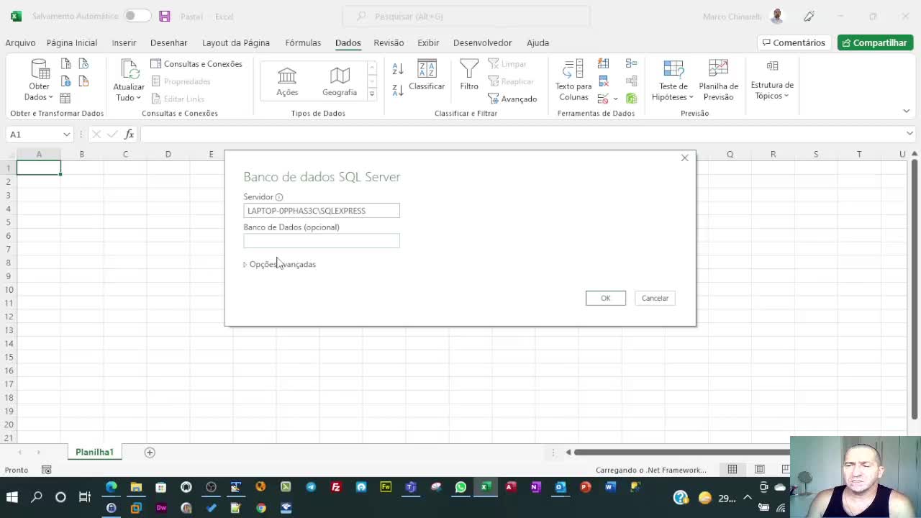Click the Existing Connections icon
The image size is (921, 518).
click(x=83, y=81)
